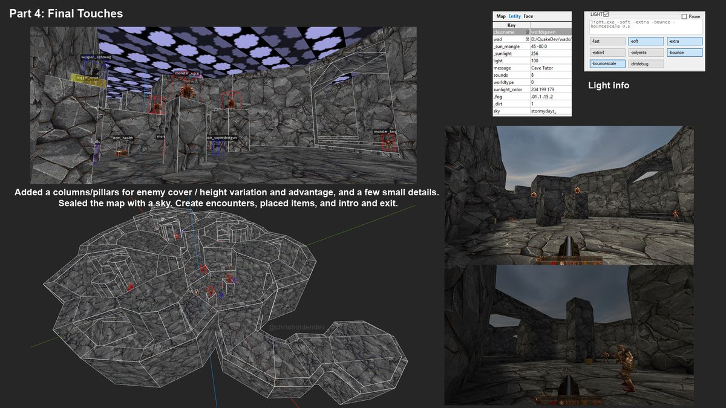This screenshot has height=408, width=726.
Task: Toggle the -dirtdebug light option
Action: (x=646, y=63)
